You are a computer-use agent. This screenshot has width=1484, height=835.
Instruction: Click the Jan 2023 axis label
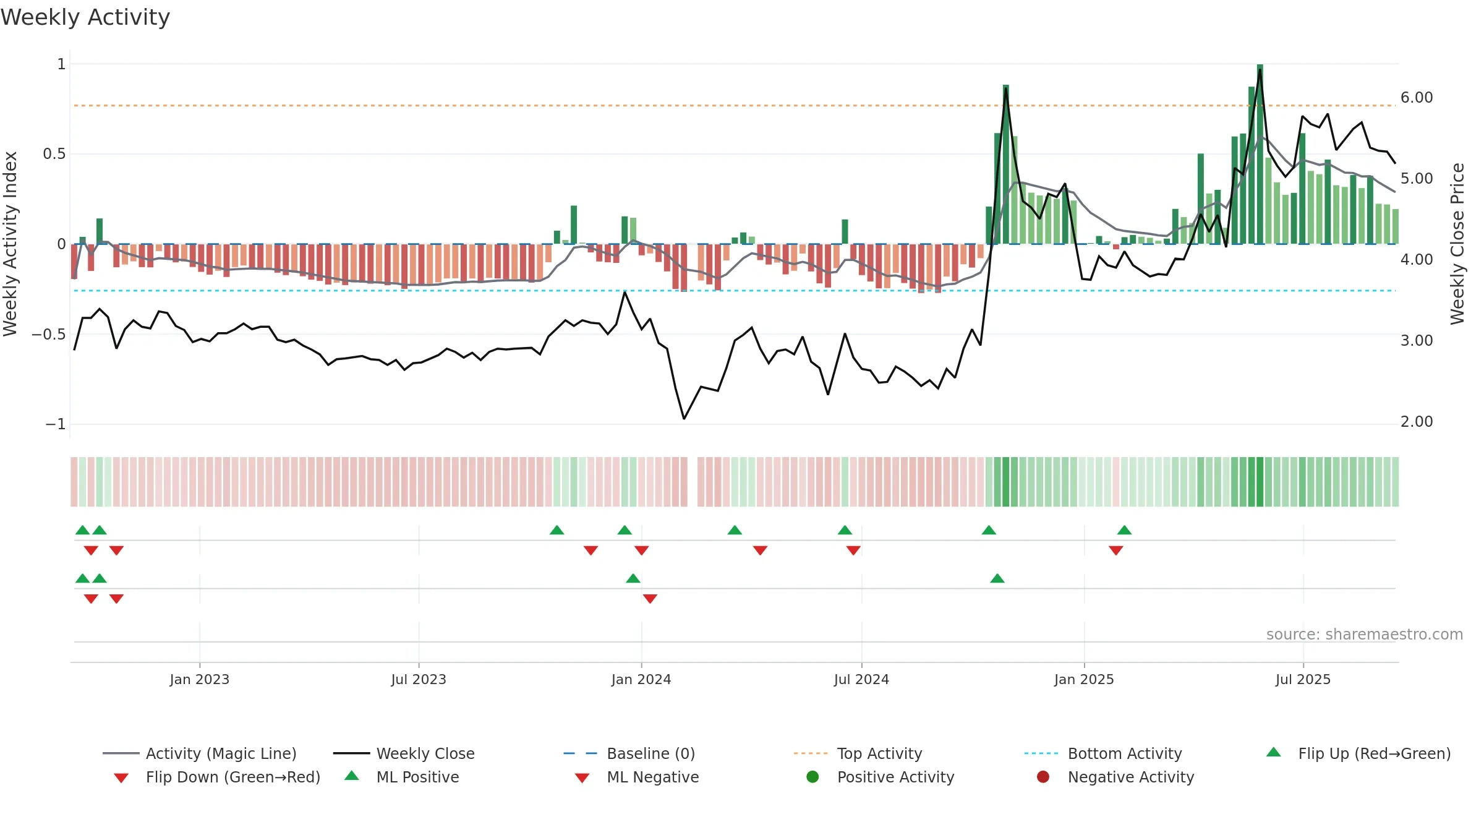click(x=200, y=679)
